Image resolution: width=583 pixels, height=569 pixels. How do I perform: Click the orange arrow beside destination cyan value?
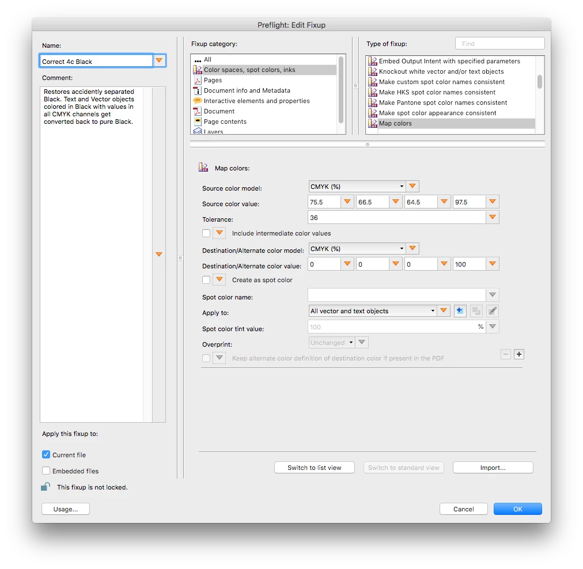(x=347, y=264)
